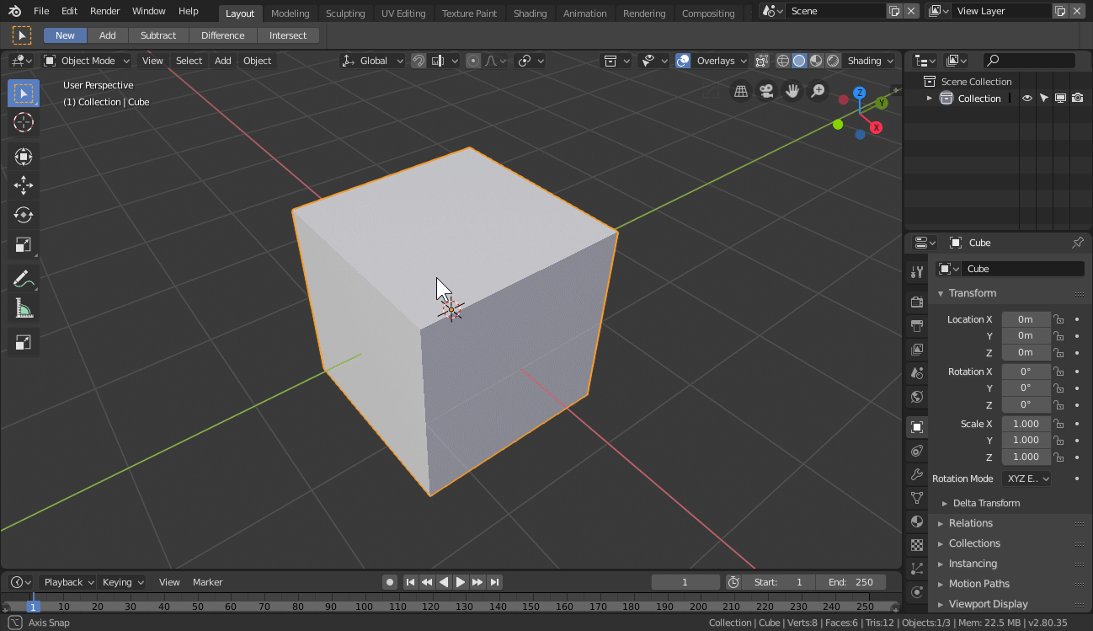Open the Render menu
The height and width of the screenshot is (631, 1093).
(105, 12)
